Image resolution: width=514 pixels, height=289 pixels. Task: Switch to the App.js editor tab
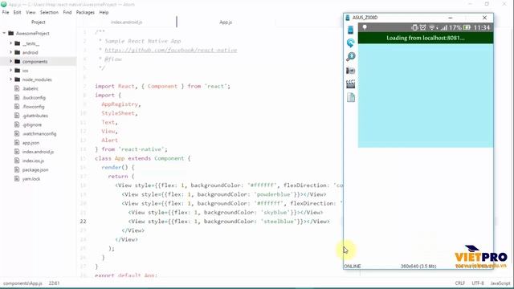pyautogui.click(x=226, y=22)
